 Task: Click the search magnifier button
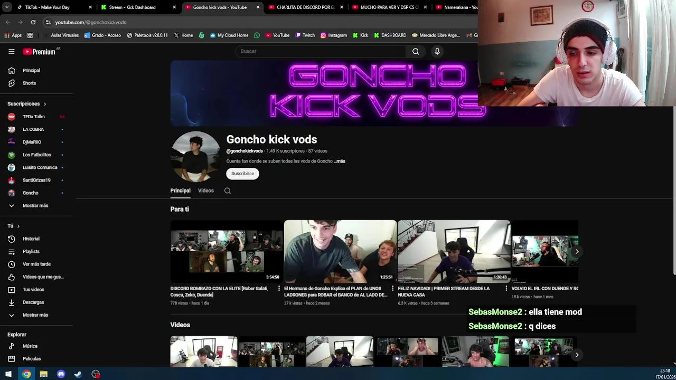click(416, 51)
